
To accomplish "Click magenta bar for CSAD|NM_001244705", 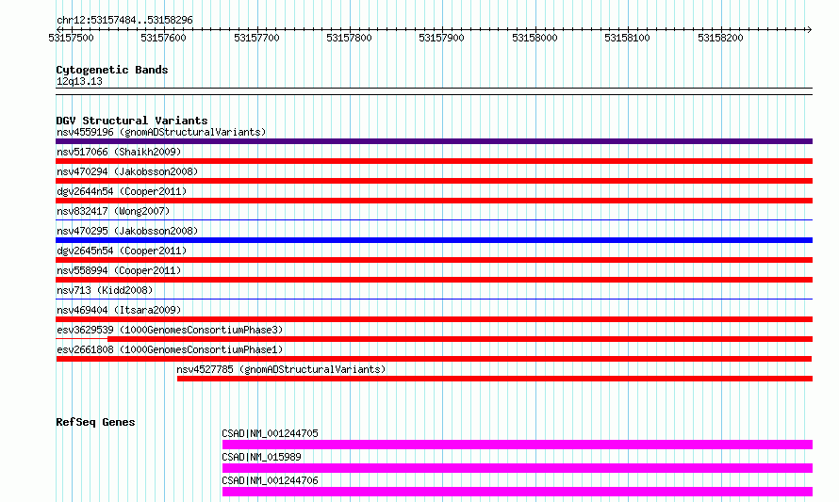I will pos(518,445).
